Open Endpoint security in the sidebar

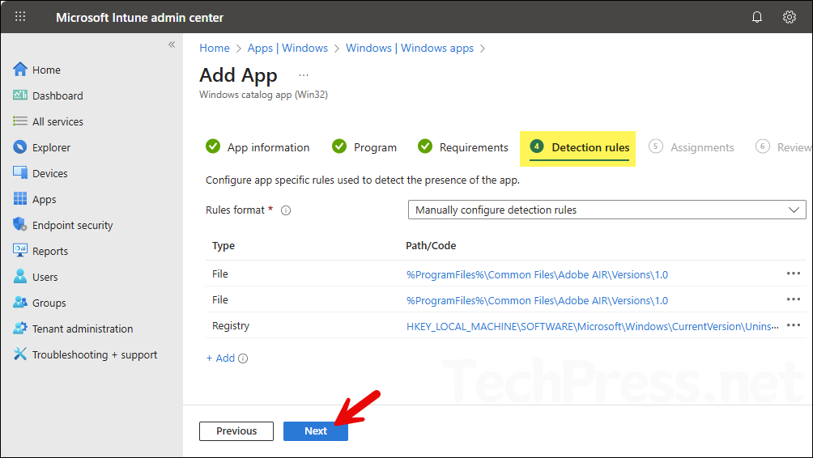(73, 226)
